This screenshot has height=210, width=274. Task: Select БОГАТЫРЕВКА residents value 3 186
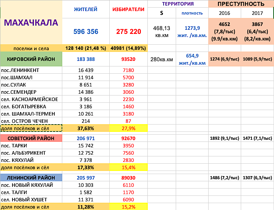point(86,107)
